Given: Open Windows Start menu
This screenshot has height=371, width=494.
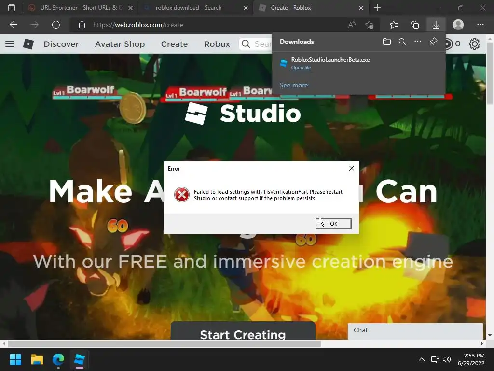Looking at the screenshot, I should pos(15,359).
